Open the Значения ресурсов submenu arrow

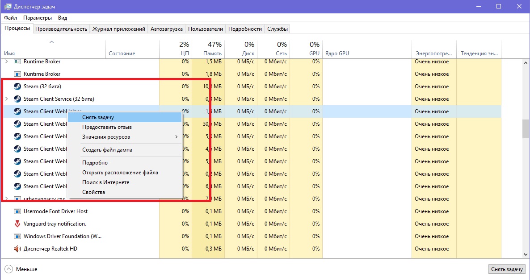tap(176, 136)
